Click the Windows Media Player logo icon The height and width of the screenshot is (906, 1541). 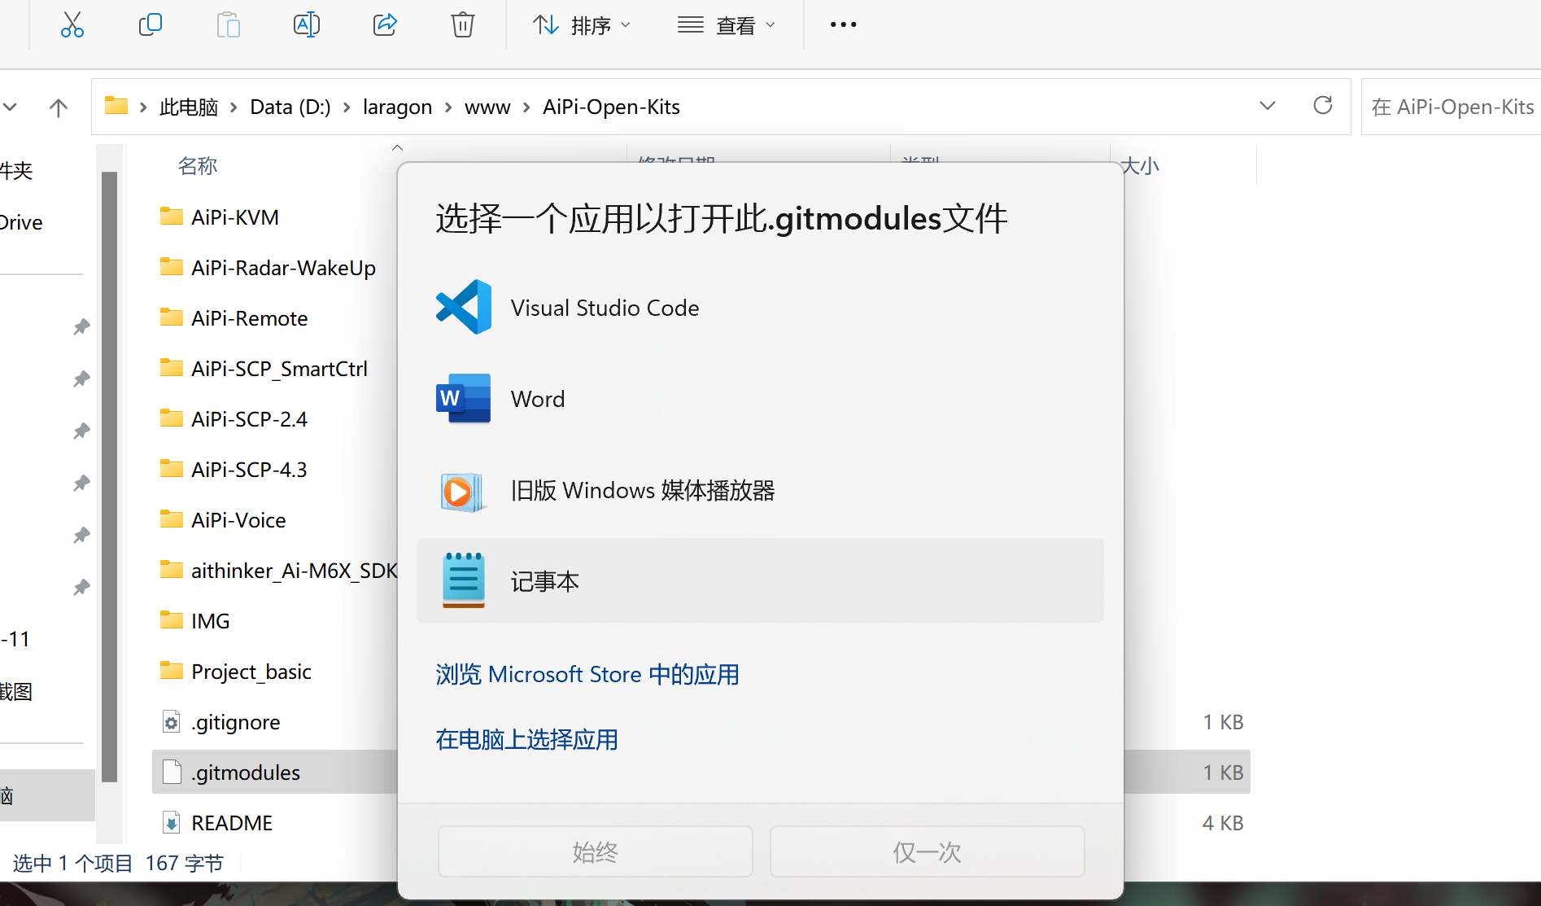pos(462,492)
